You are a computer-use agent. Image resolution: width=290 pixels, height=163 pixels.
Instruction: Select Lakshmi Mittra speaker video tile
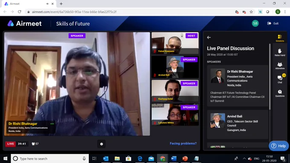175,114
